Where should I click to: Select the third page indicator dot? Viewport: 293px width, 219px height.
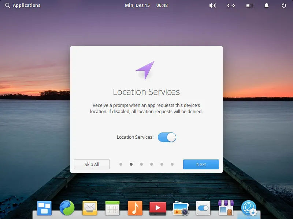(x=141, y=164)
